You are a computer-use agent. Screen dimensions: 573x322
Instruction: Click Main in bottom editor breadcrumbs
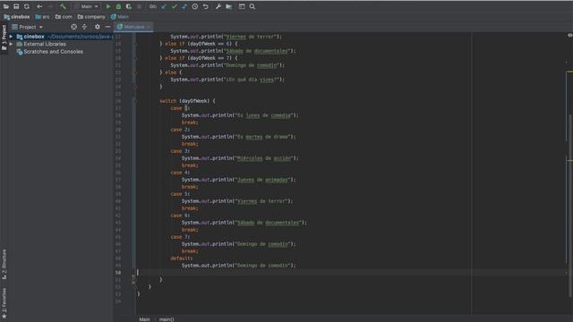(x=144, y=319)
